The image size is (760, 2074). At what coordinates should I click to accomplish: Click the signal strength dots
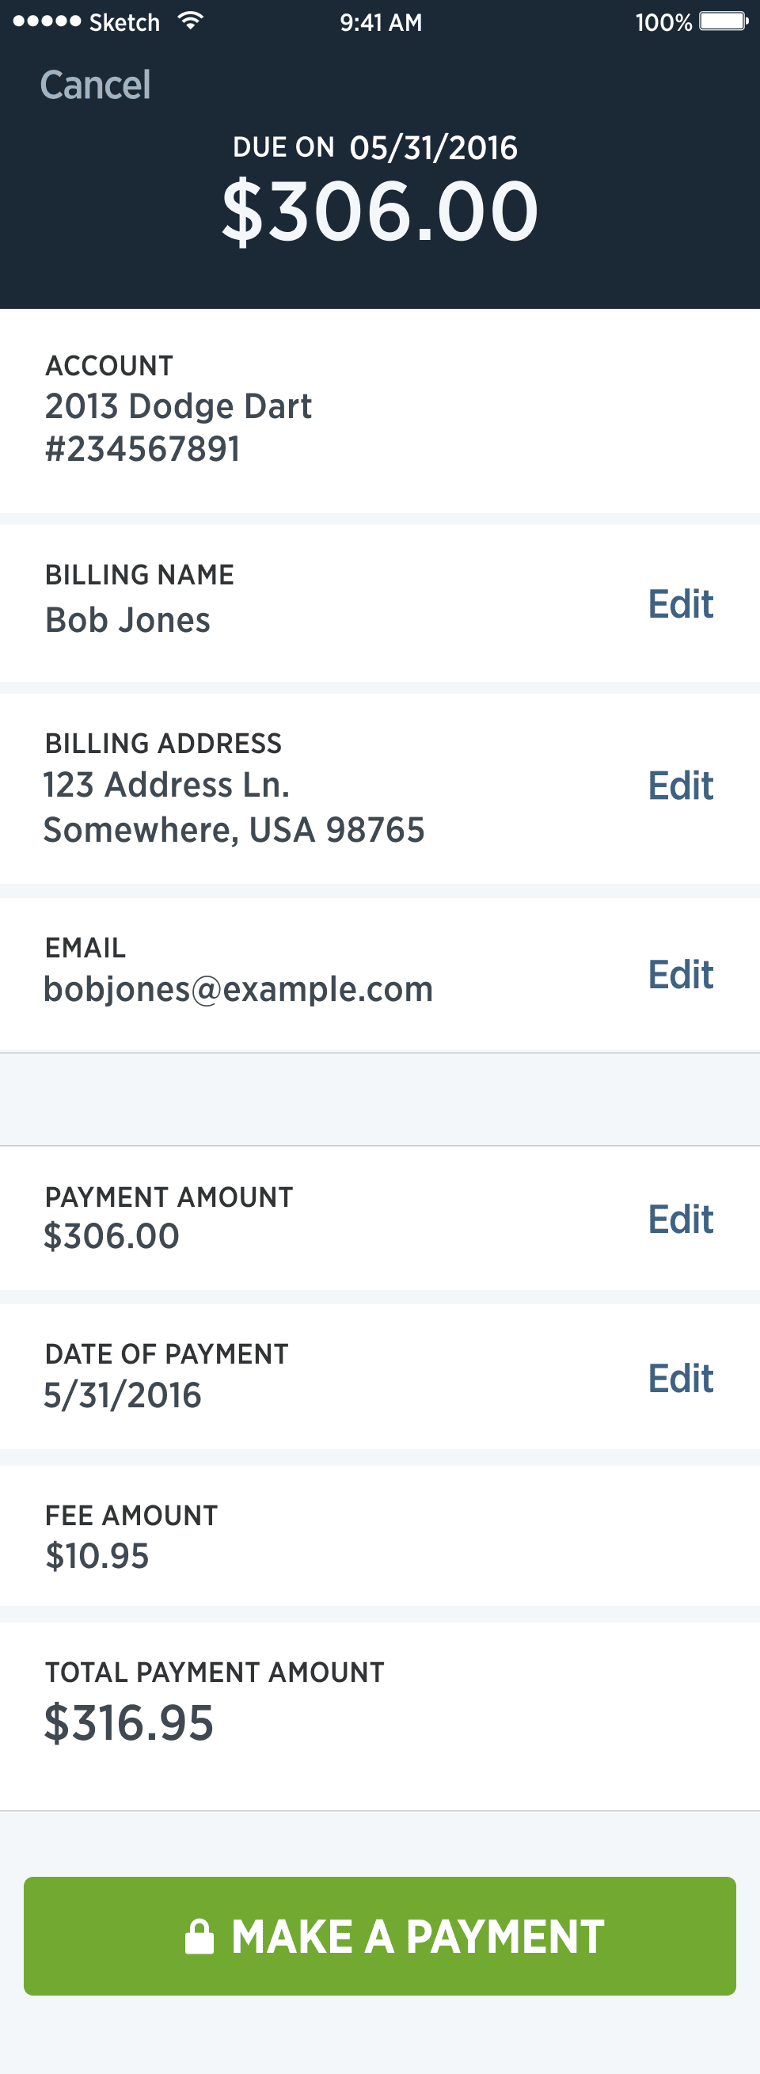coord(47,21)
